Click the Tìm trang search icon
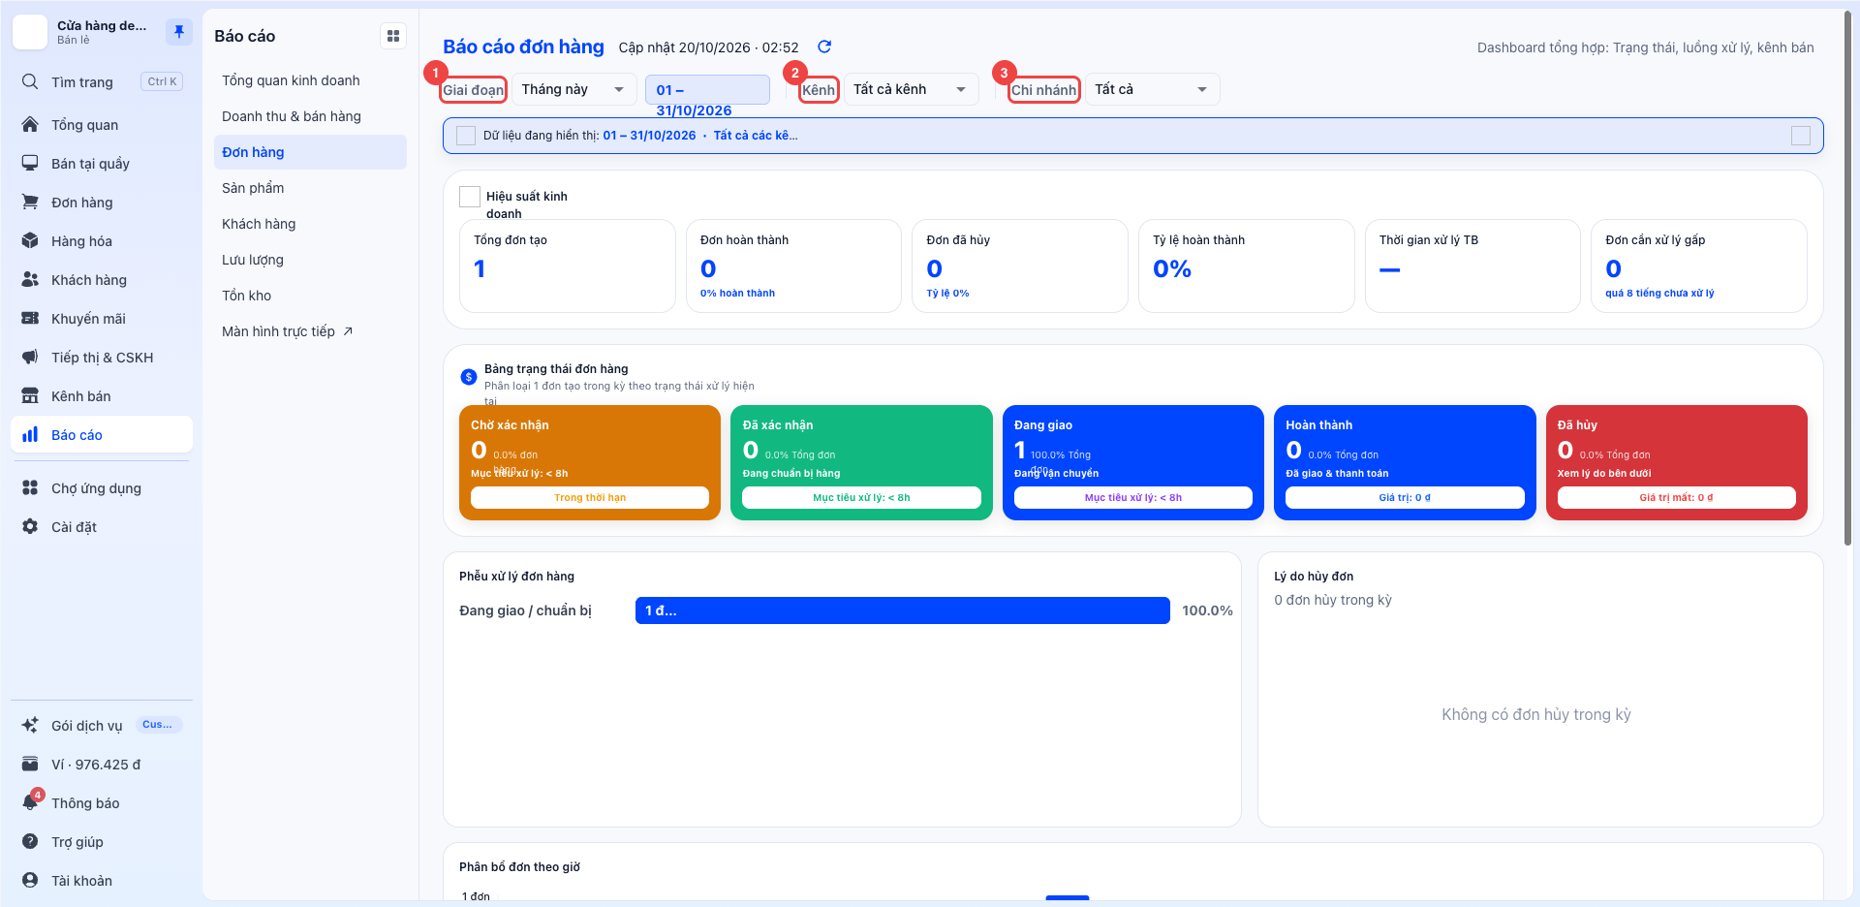Screen dimensions: 1860x907 click(x=30, y=82)
